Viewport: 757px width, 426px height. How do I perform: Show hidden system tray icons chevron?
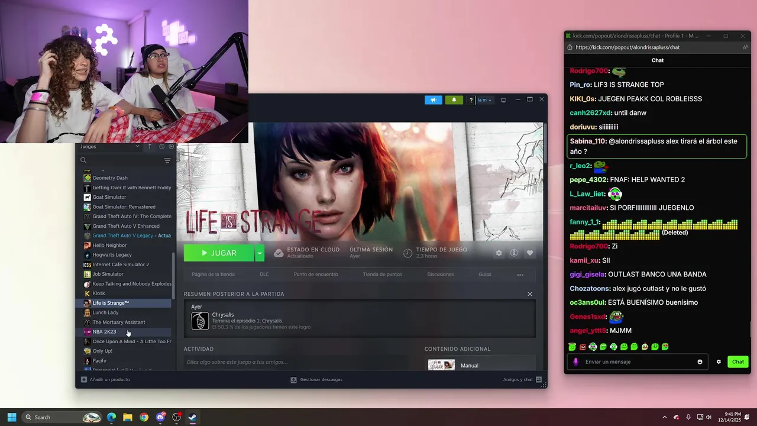coord(664,417)
